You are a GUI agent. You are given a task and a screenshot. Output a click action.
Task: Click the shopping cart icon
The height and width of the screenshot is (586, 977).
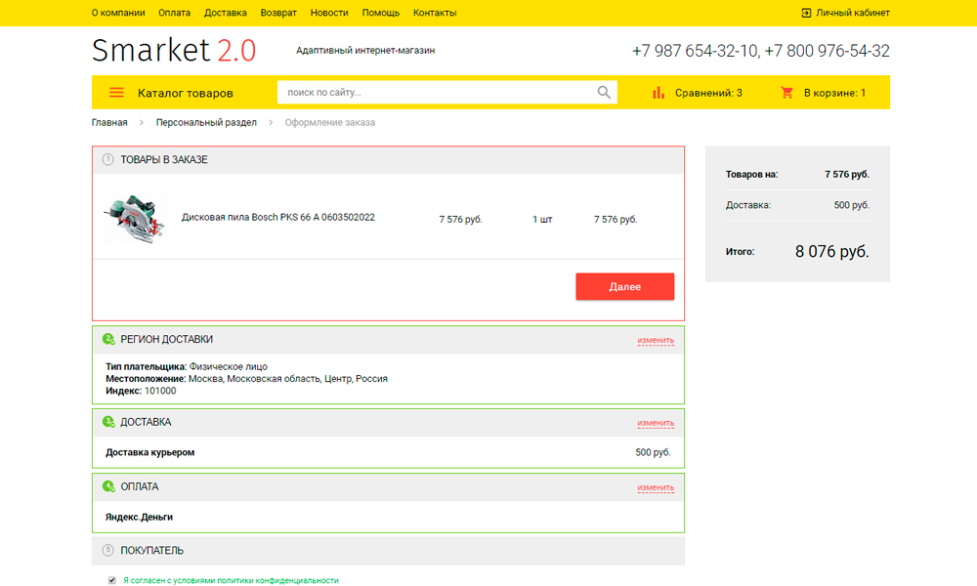[786, 93]
